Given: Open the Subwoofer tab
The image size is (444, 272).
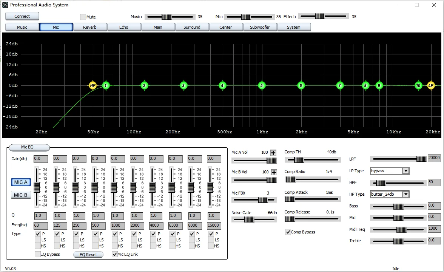Looking at the screenshot, I should (260, 27).
